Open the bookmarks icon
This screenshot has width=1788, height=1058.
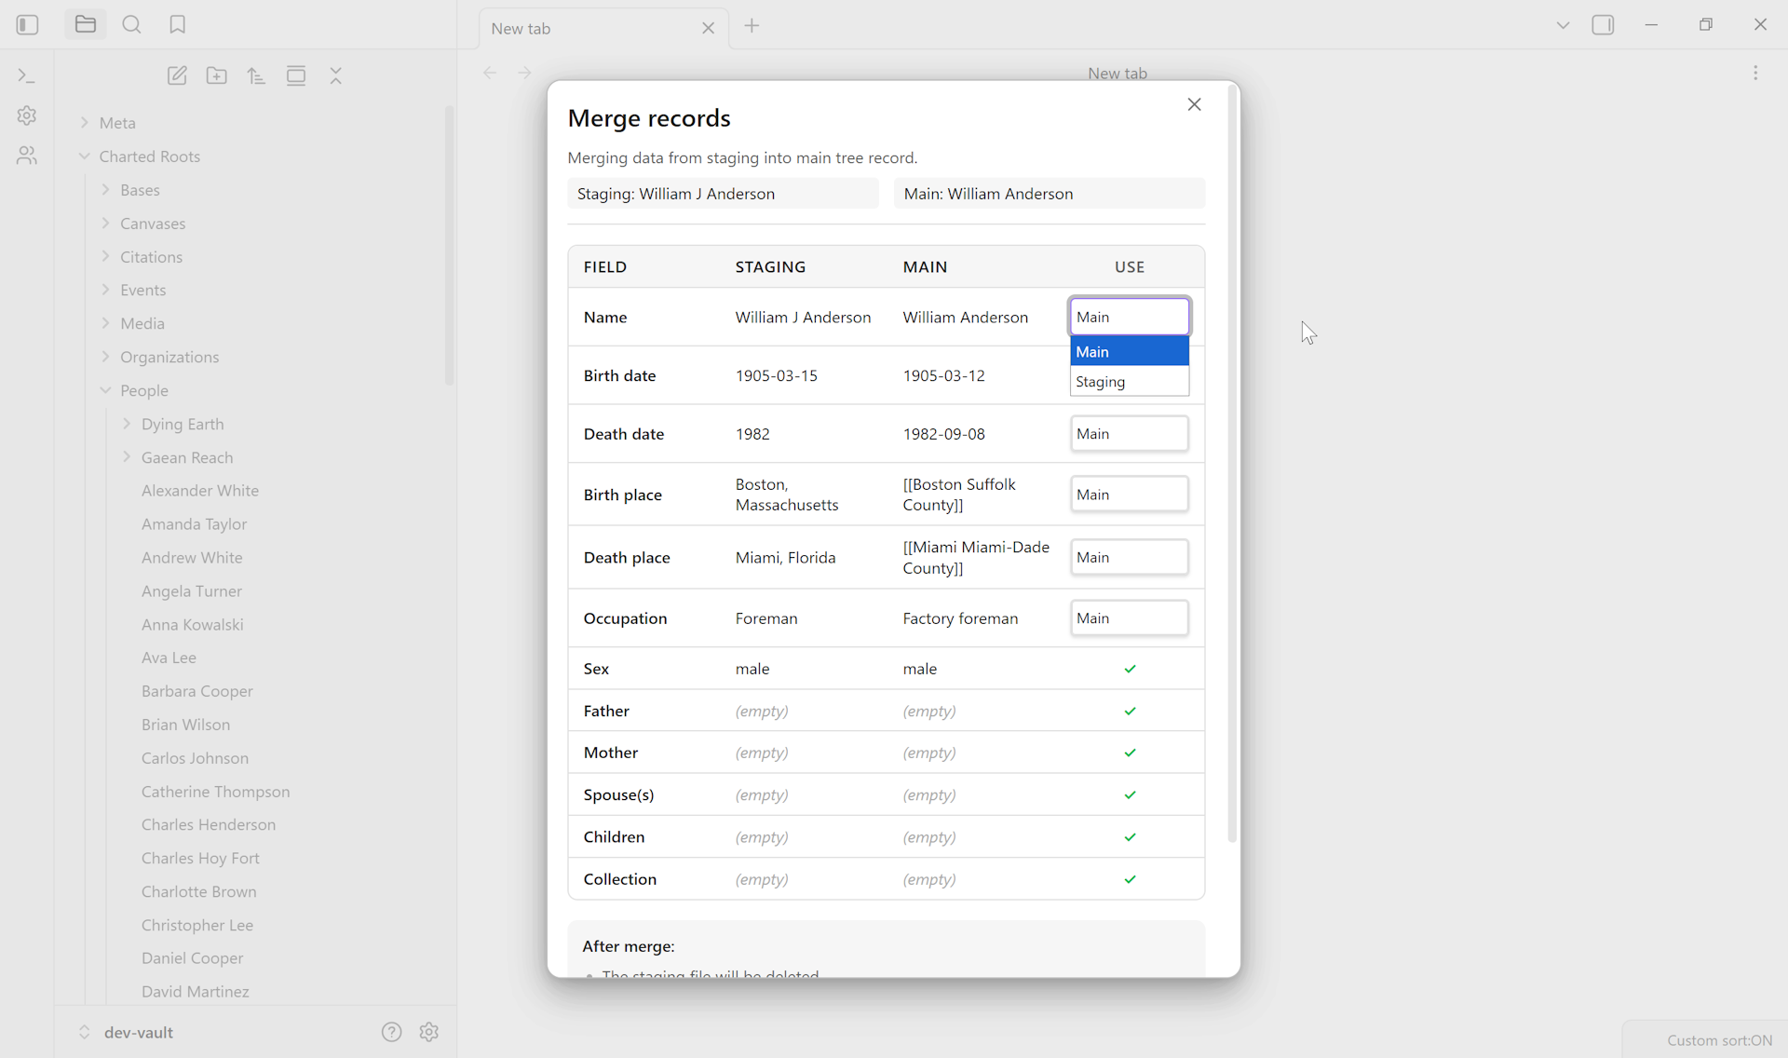tap(178, 25)
